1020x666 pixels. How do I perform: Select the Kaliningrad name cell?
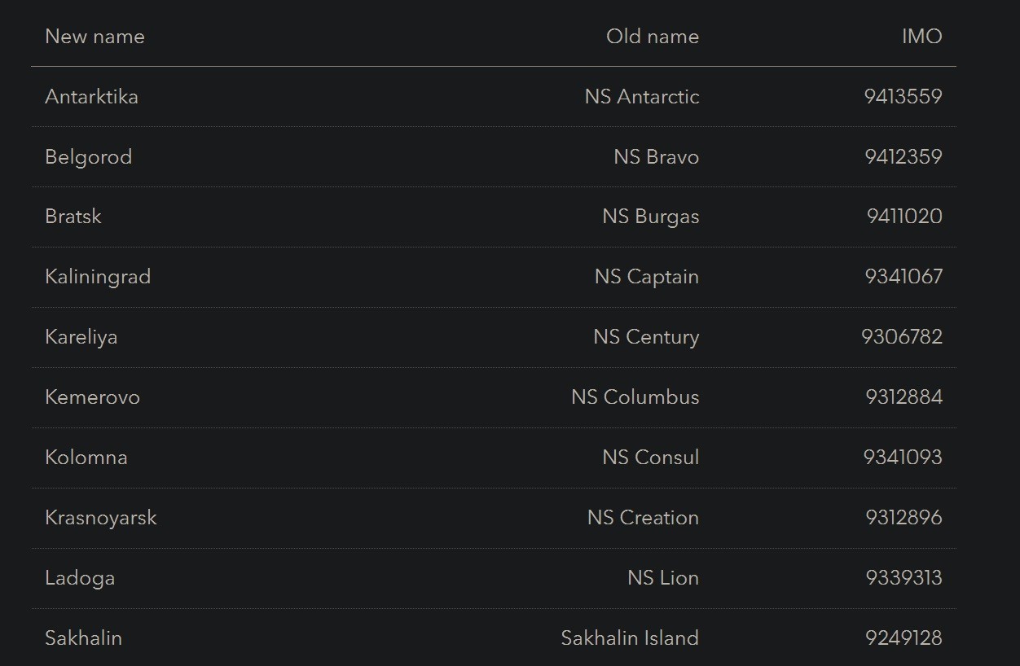pyautogui.click(x=98, y=277)
